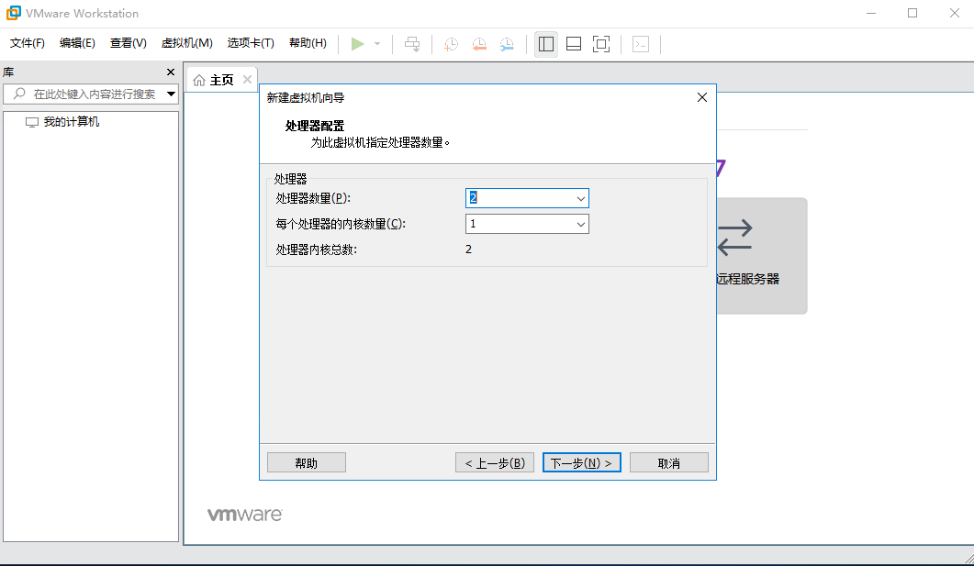Expand the 处理器数量 dropdown

coord(581,198)
